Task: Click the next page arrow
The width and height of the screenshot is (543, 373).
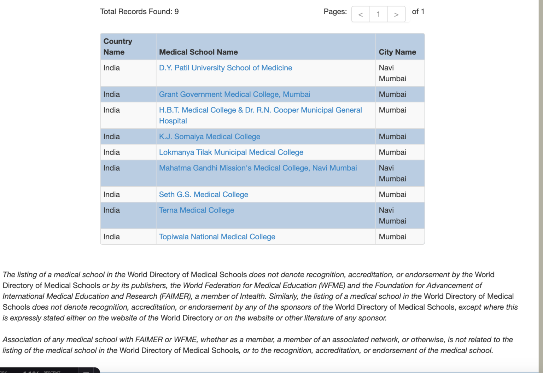Action: pos(396,14)
